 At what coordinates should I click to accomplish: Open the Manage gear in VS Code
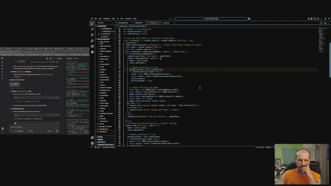click(x=92, y=143)
